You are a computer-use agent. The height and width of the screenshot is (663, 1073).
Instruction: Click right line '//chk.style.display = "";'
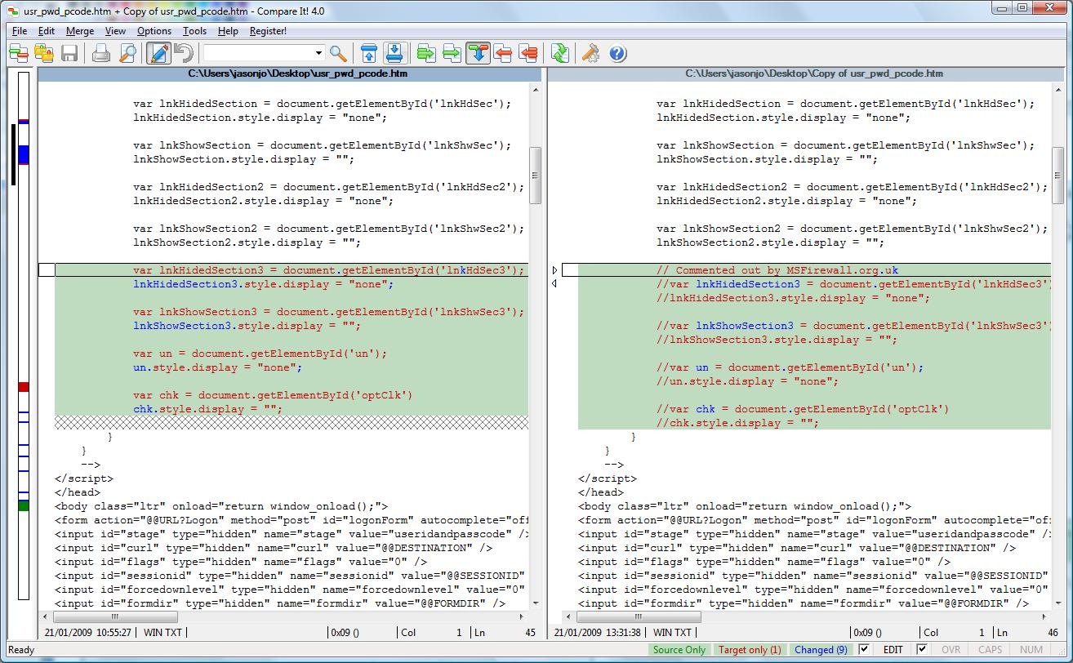coord(737,423)
